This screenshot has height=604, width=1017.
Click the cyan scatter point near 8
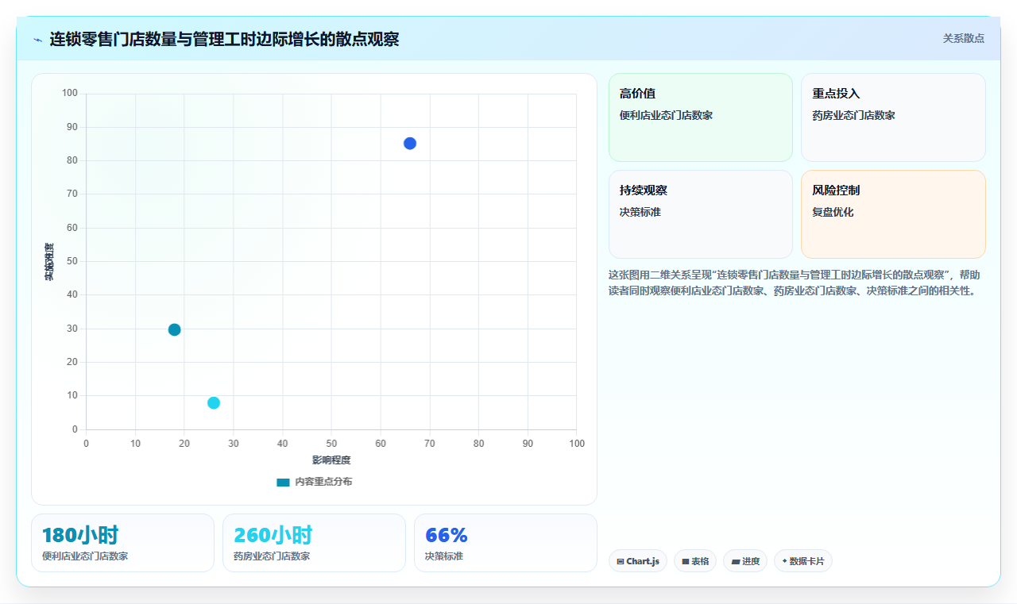pyautogui.click(x=214, y=403)
